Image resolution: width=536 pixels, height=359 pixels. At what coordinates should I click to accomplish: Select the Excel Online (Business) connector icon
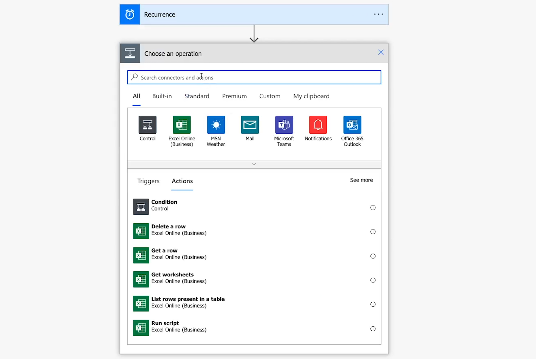[x=182, y=125]
